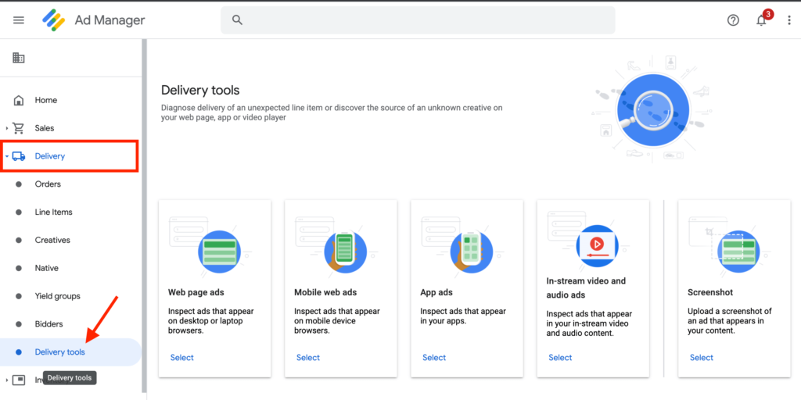Select App ads tool

[x=434, y=358]
